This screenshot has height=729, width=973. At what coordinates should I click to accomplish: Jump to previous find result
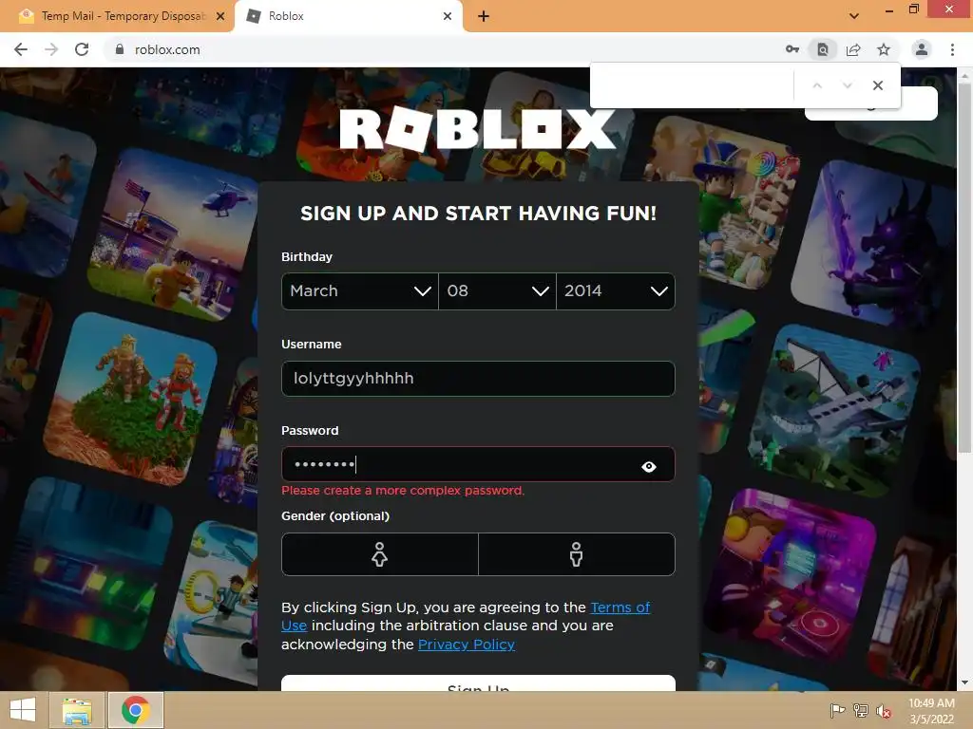coord(817,85)
